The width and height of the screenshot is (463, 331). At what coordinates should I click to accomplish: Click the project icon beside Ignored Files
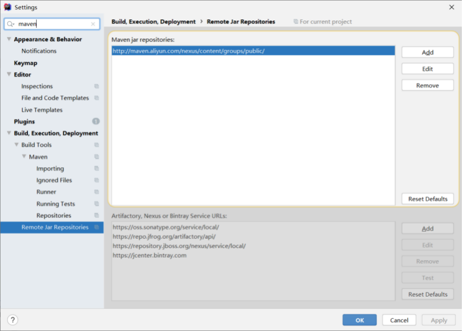coord(97,180)
